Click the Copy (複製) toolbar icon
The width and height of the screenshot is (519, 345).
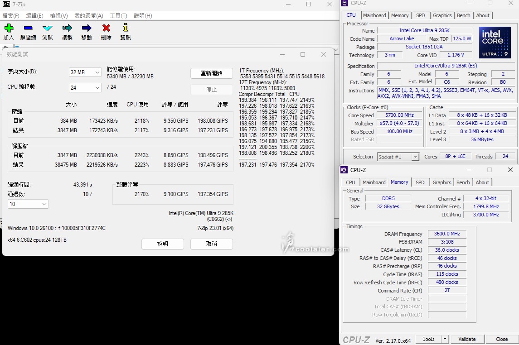[x=67, y=29]
